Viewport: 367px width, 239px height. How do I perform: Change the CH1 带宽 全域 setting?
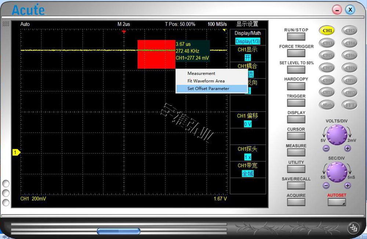pos(248,174)
